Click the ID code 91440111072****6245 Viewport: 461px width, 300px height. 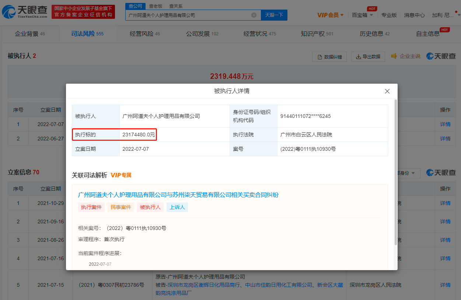305,116
